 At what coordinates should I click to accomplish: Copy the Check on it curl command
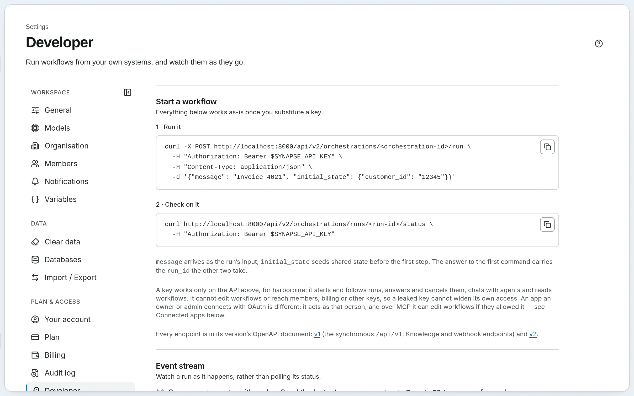tap(547, 224)
